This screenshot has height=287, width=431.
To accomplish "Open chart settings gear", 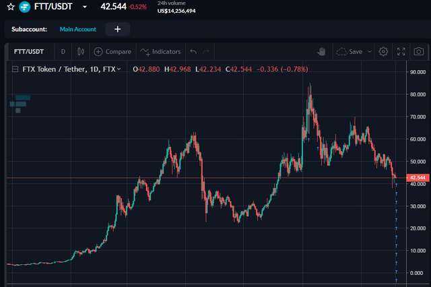I will [383, 51].
